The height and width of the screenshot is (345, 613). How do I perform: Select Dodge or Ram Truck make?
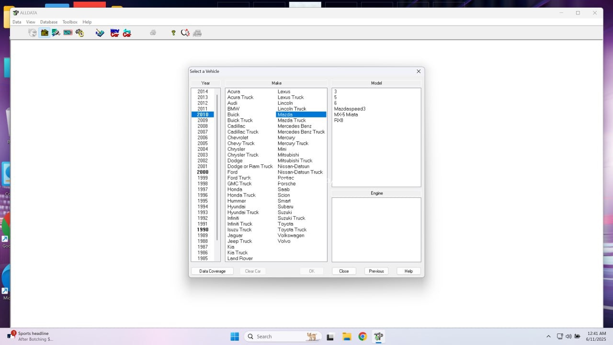point(250,166)
